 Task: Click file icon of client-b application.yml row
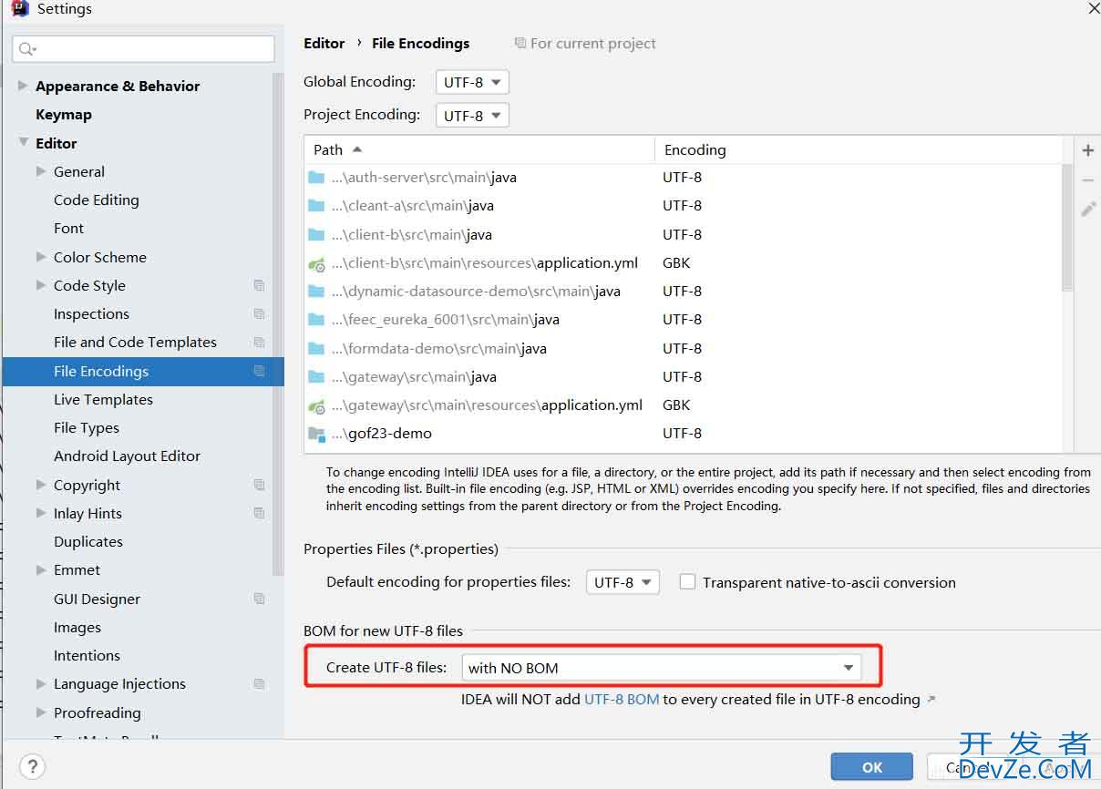click(316, 263)
